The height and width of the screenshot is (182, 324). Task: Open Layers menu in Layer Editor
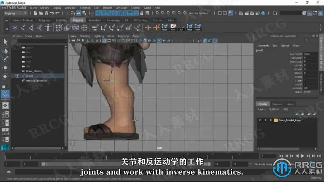(262, 109)
